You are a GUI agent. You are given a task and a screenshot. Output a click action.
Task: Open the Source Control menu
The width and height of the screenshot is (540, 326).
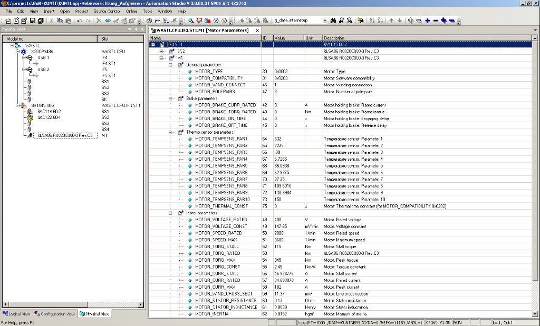click(107, 11)
